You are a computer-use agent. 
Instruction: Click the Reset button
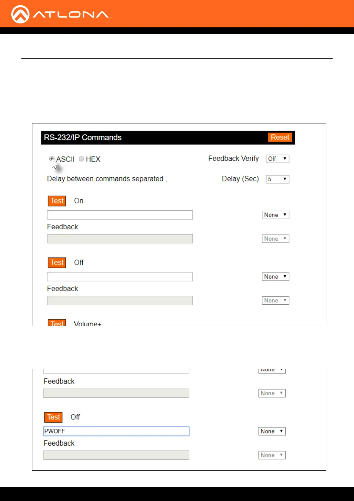[280, 137]
